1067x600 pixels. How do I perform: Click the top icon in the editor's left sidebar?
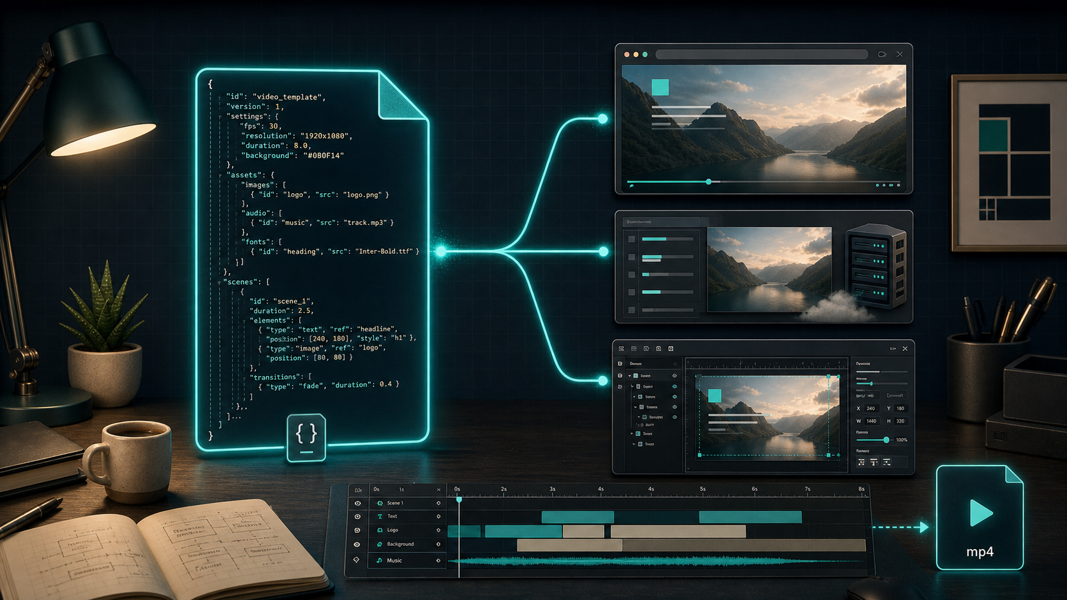pyautogui.click(x=620, y=363)
